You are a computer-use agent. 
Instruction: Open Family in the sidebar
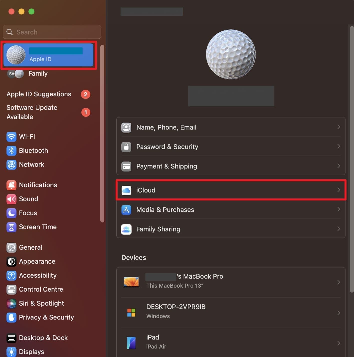tap(38, 73)
